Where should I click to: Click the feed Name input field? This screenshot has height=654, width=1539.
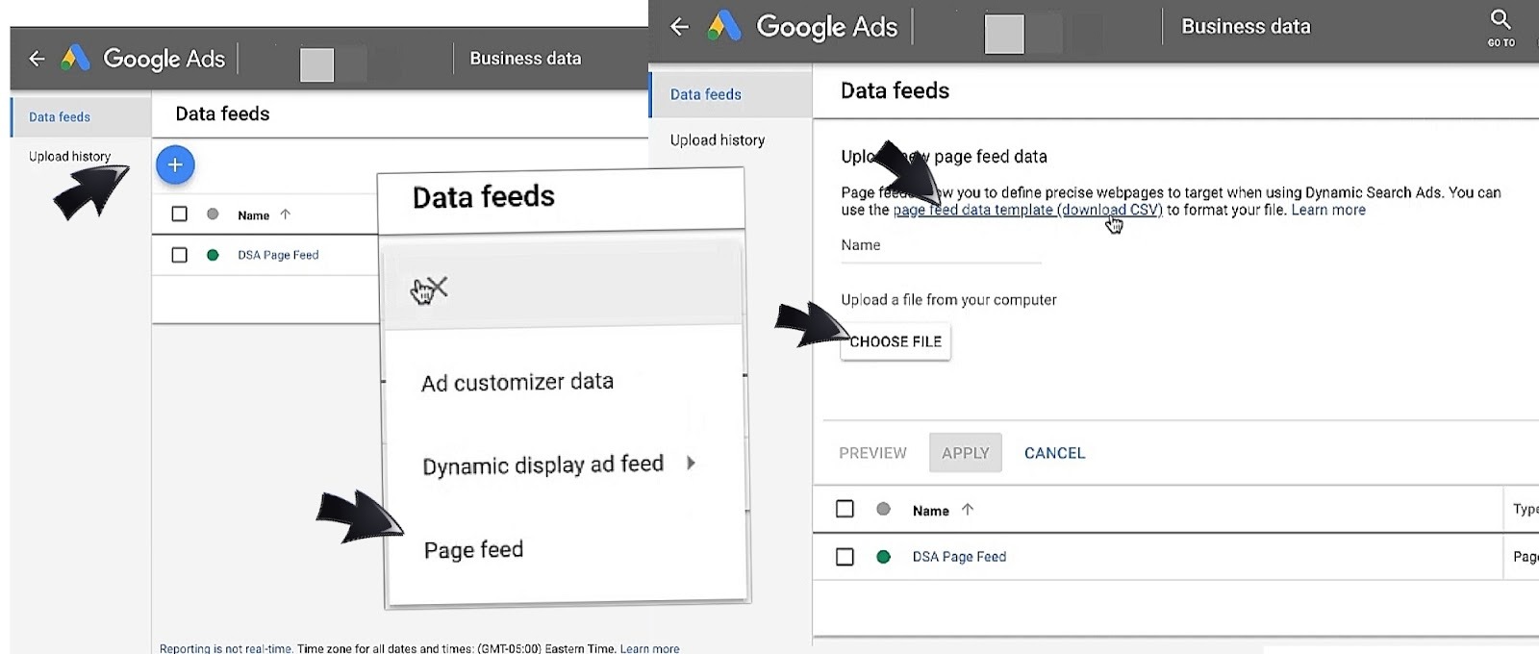coord(940,246)
